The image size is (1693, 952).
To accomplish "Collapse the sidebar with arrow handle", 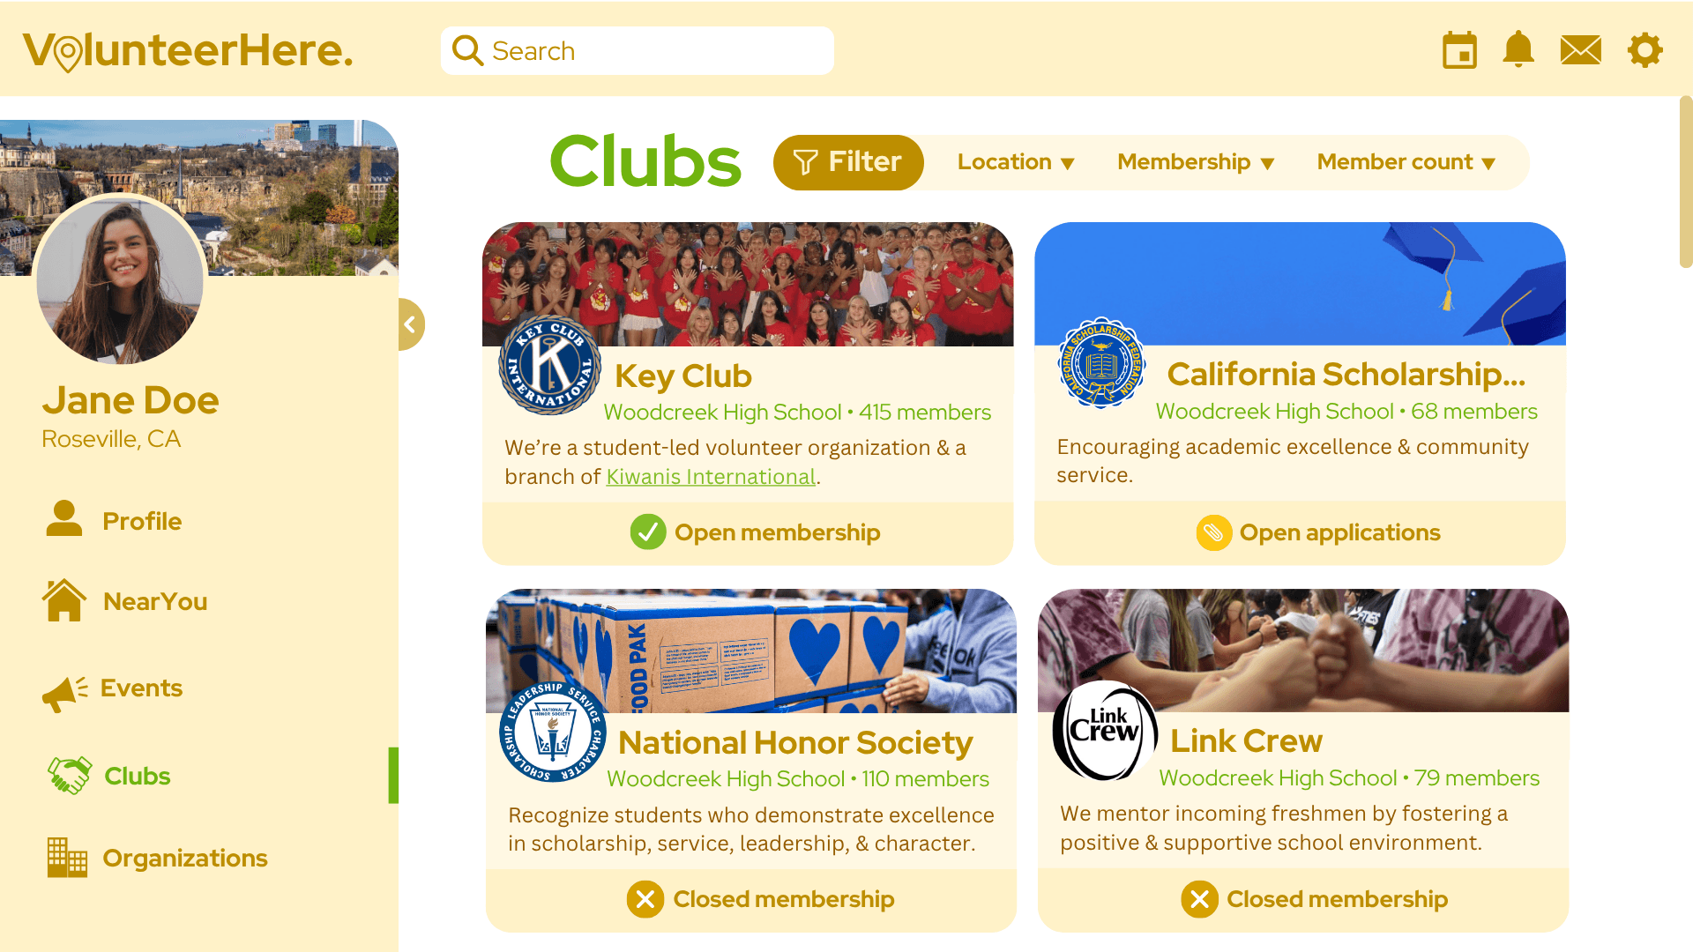I will [411, 324].
